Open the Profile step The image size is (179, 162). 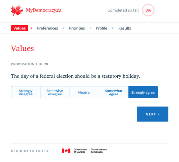click(x=101, y=28)
